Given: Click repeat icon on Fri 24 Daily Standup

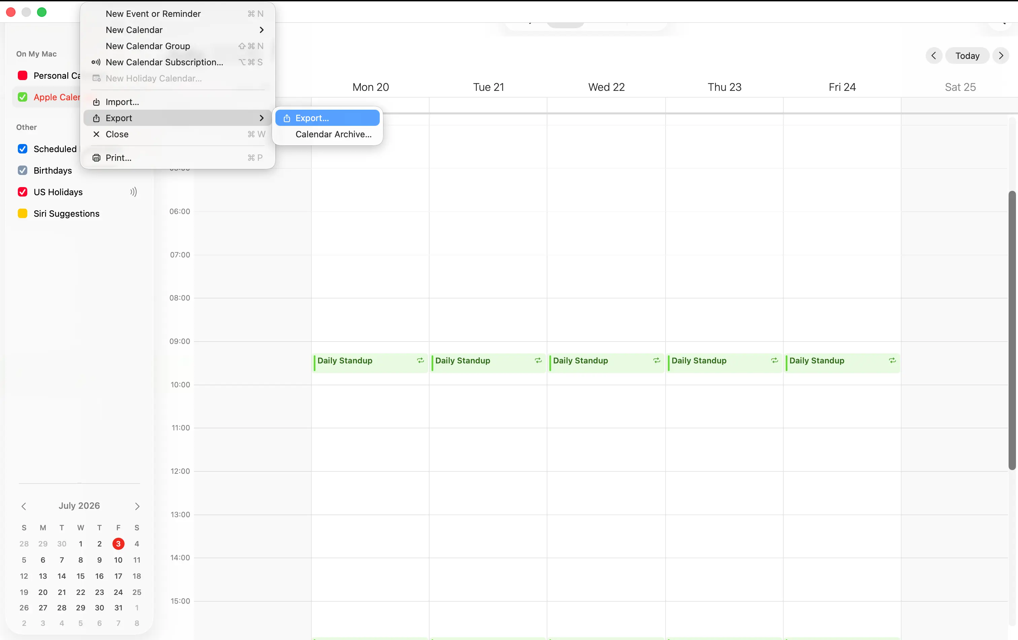Looking at the screenshot, I should point(892,360).
